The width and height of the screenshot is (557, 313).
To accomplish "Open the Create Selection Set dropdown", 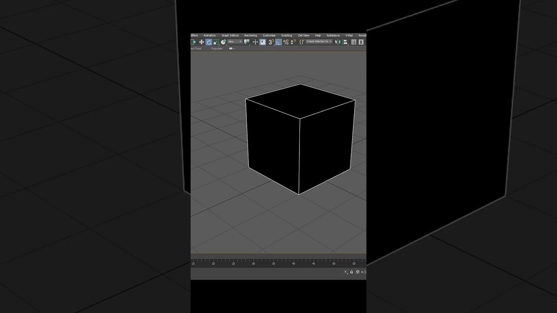I will [319, 41].
